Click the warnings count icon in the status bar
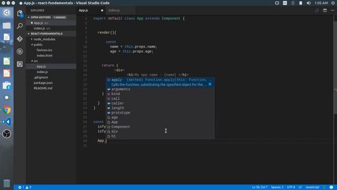This screenshot has width=337, height=190. tap(28, 187)
